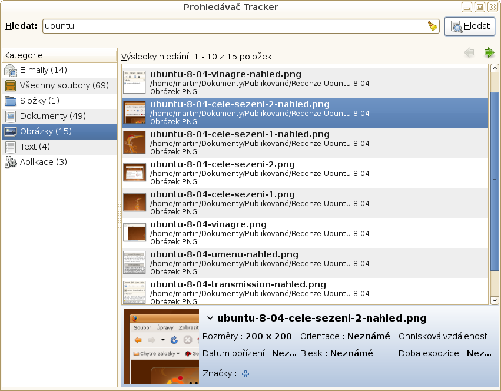501x391 pixels.
Task: Clear the search field with broom icon
Action: click(x=432, y=26)
